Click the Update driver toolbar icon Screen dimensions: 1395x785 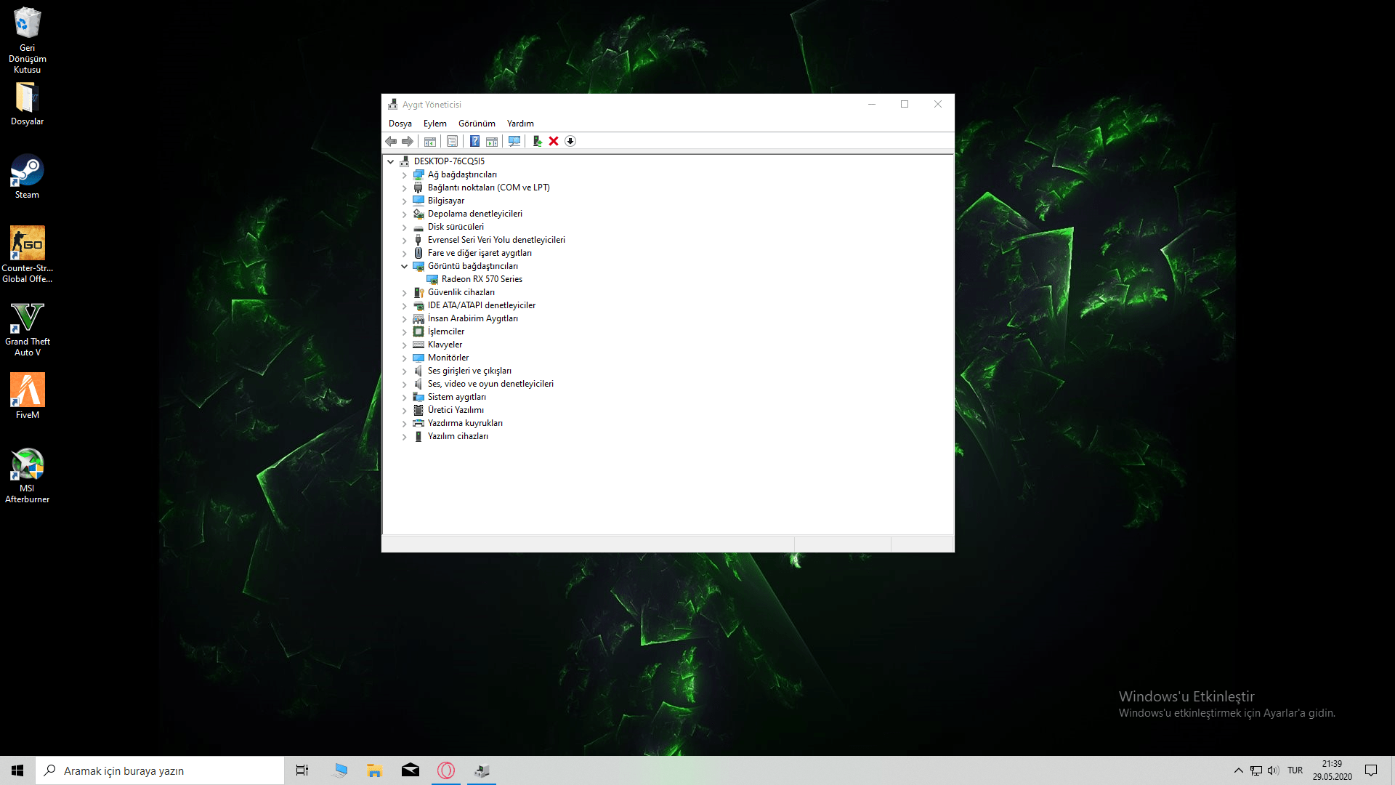coord(537,141)
